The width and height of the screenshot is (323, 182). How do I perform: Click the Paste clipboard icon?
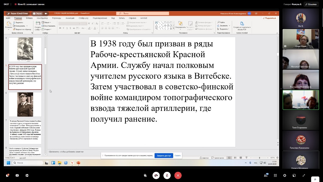click(9, 25)
